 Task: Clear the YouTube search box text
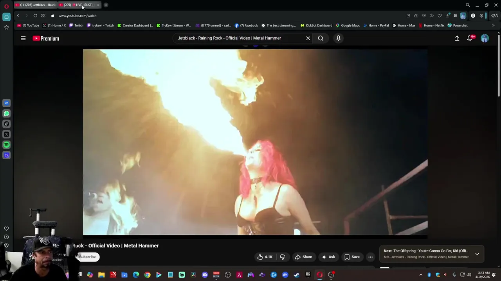[x=308, y=38]
